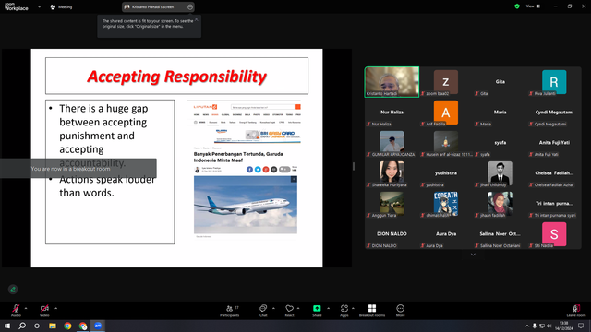Open File Explorer from taskbar
This screenshot has height=332, width=591.
pyautogui.click(x=53, y=326)
